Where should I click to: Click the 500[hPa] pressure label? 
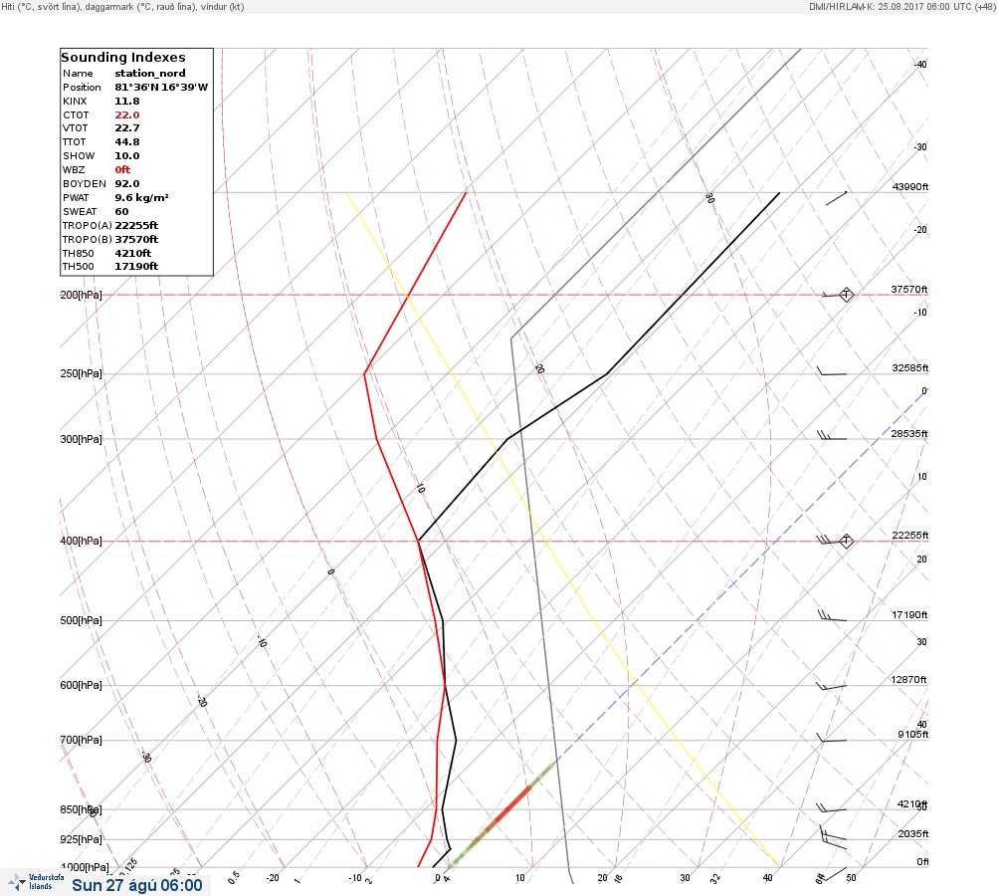point(81,620)
